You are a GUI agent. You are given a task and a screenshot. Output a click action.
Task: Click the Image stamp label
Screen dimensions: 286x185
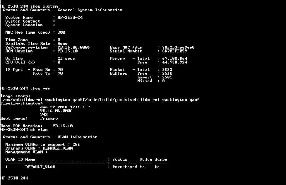point(15,96)
